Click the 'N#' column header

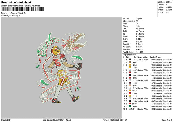click(x=127, y=57)
